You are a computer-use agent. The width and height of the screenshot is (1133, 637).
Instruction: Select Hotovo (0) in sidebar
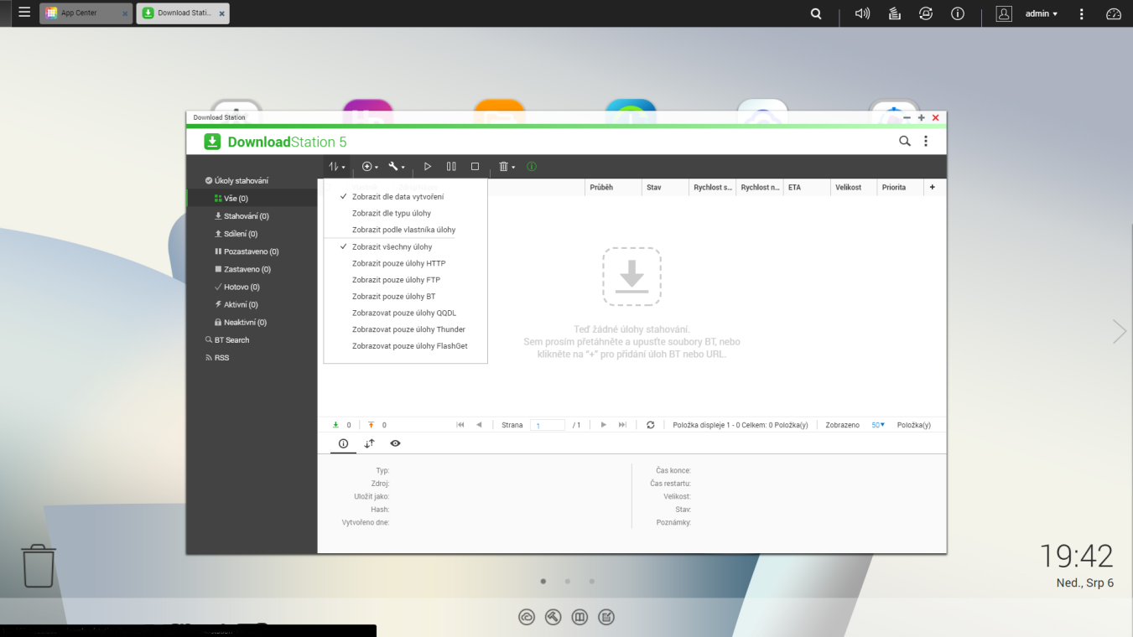[252, 287]
